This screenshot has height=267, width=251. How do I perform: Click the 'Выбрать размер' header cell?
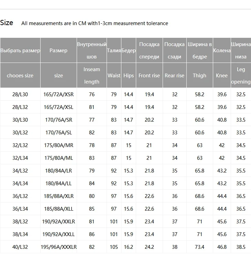[20, 51]
